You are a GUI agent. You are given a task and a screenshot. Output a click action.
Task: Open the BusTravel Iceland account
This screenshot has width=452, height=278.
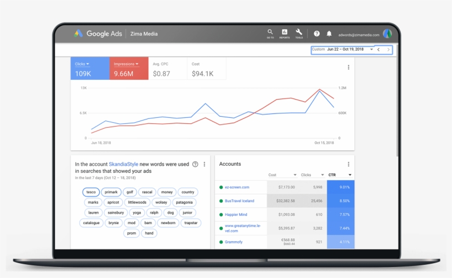pyautogui.click(x=240, y=201)
